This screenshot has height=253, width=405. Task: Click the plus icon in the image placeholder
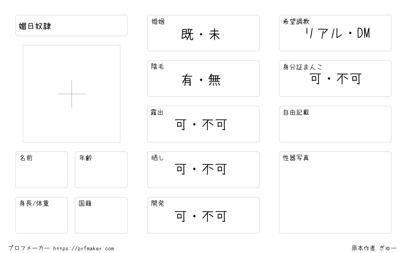pos(72,94)
